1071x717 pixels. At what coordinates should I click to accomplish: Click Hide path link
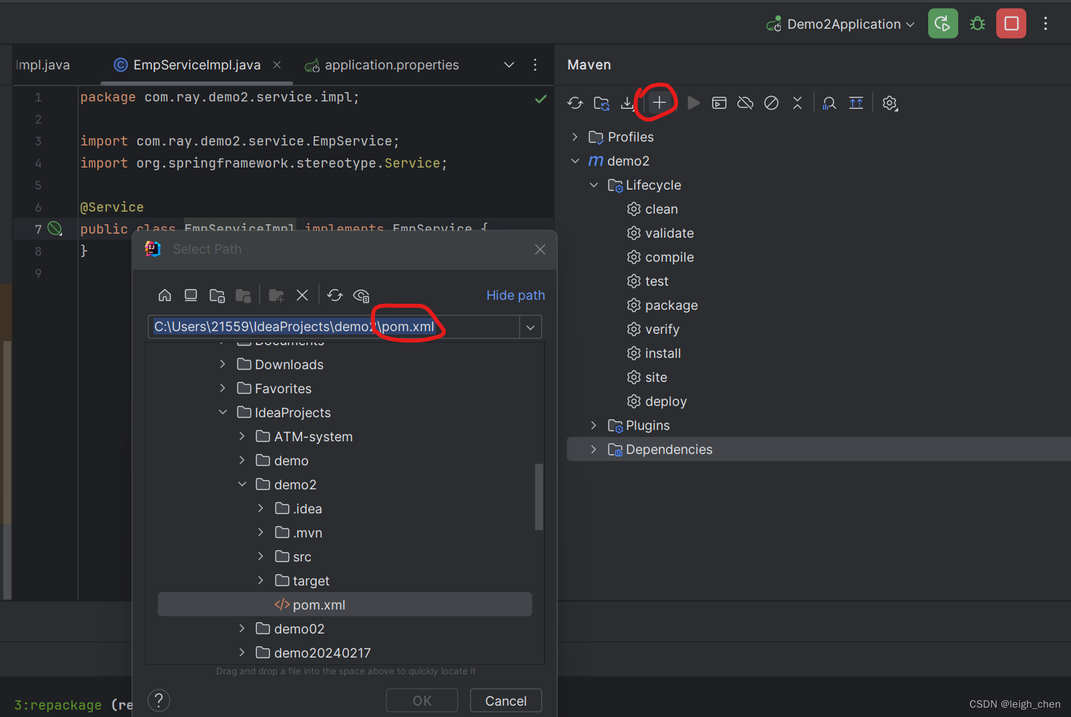coord(515,295)
